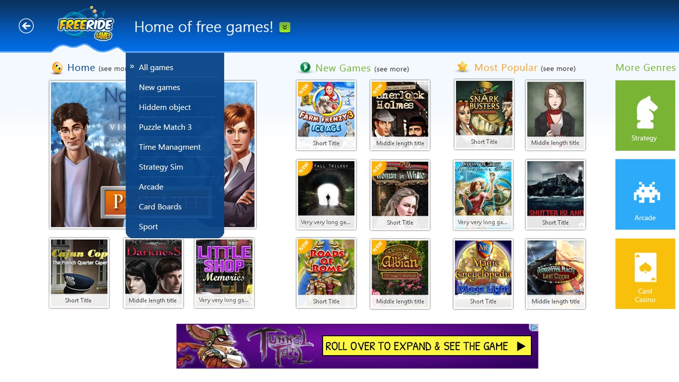Screen dimensions: 679x382
Task: Open the "Card Boards" category
Action: click(x=161, y=206)
